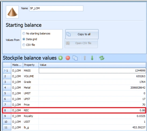The image size is (147, 131).
Task: Click the Price property cell
Action: point(31,105)
